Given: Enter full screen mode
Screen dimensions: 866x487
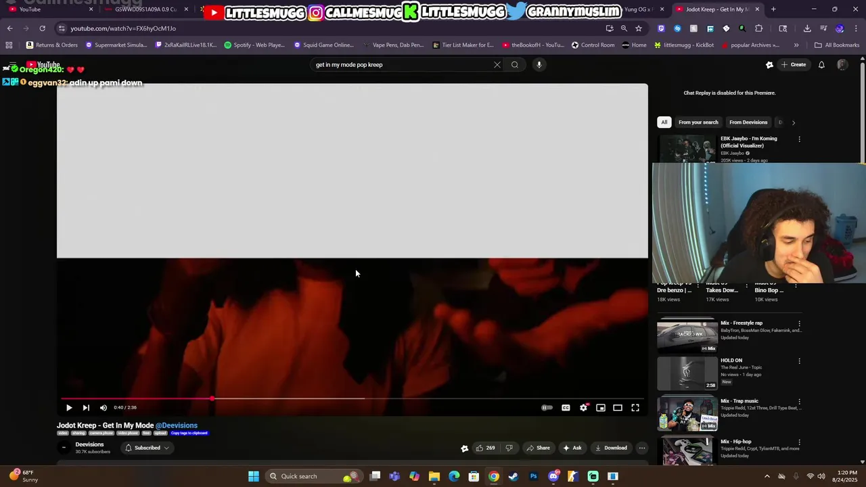Looking at the screenshot, I should click(635, 408).
